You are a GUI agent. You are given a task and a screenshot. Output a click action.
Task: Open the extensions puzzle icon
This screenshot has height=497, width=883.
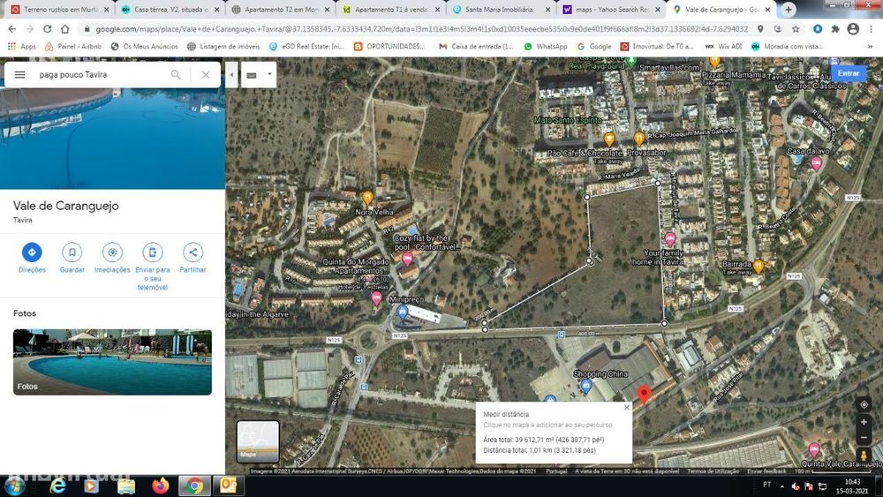835,29
